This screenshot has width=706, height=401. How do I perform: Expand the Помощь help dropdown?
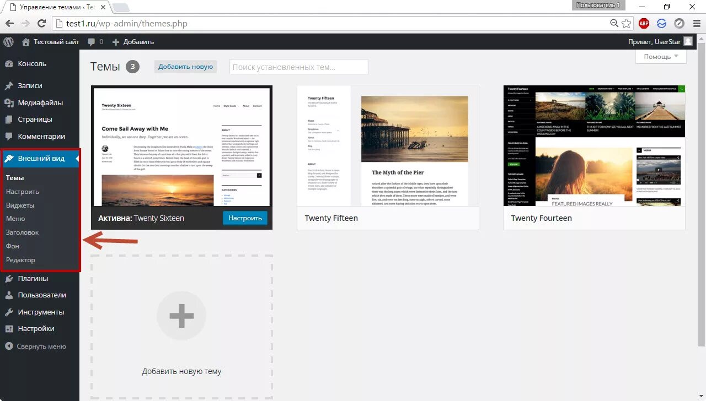[x=661, y=57]
